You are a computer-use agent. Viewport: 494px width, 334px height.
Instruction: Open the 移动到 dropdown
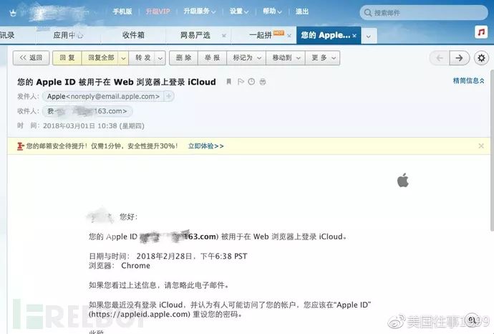(286, 58)
